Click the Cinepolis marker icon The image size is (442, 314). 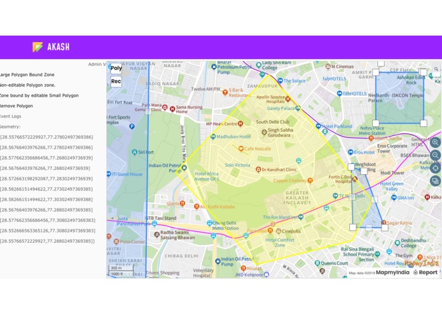point(278,231)
